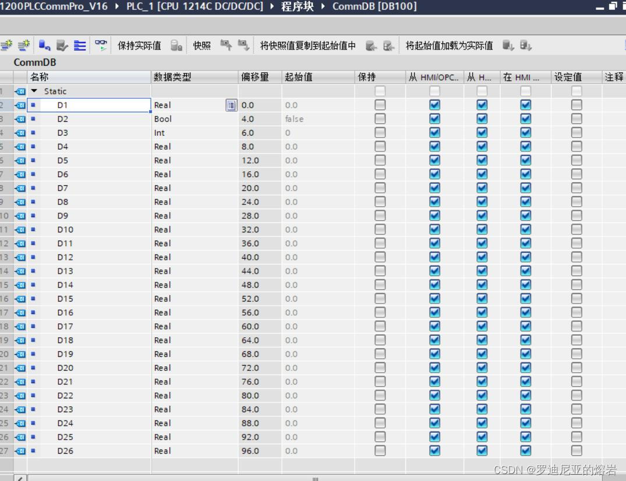Image resolution: width=626 pixels, height=481 pixels.
Task: Toggle the 设定值 checkbox for D12
Action: 577,257
